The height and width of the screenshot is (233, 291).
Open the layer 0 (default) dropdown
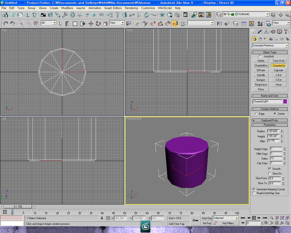[x=246, y=14]
